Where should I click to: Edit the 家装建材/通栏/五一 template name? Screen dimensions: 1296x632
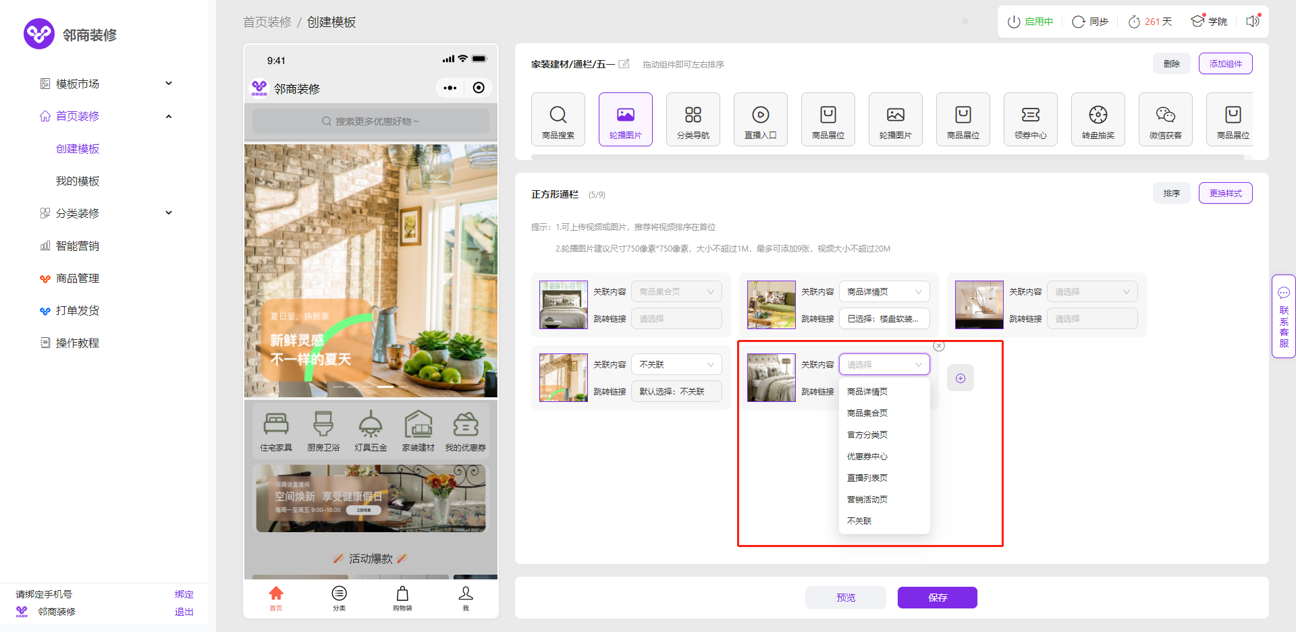tap(624, 64)
